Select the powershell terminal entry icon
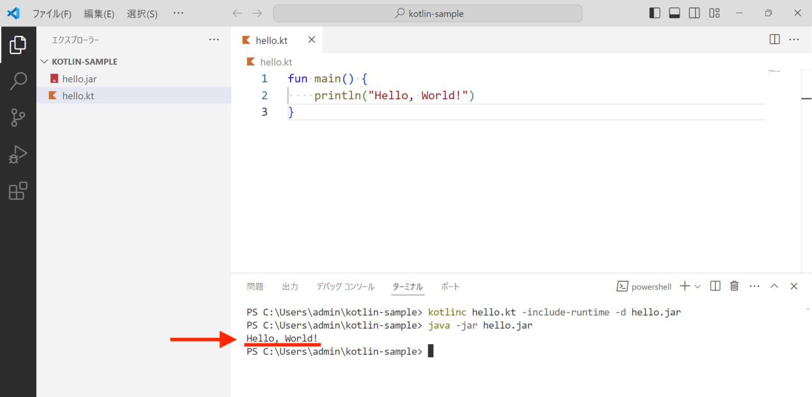This screenshot has height=397, width=812. click(623, 286)
